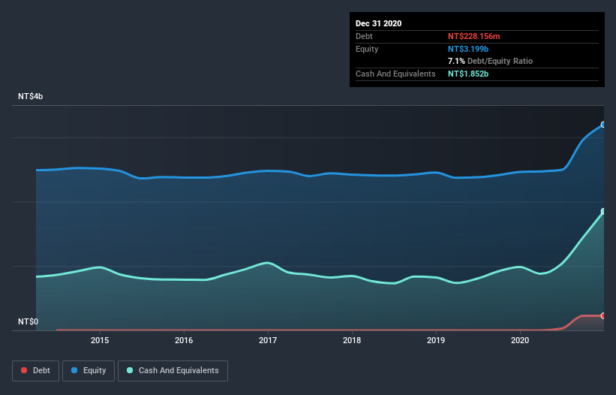Image resolution: width=616 pixels, height=395 pixels.
Task: Click the Cash And Equivalents tooltip label
Action: click(x=395, y=74)
